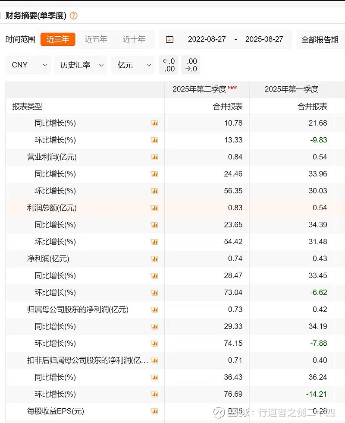Open the chart icon beside 每股收益EPS(元)

(x=154, y=411)
